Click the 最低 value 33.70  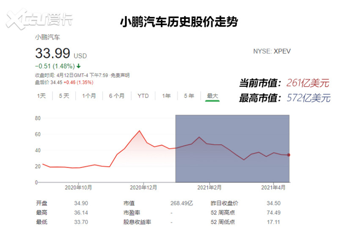[x=81, y=222]
